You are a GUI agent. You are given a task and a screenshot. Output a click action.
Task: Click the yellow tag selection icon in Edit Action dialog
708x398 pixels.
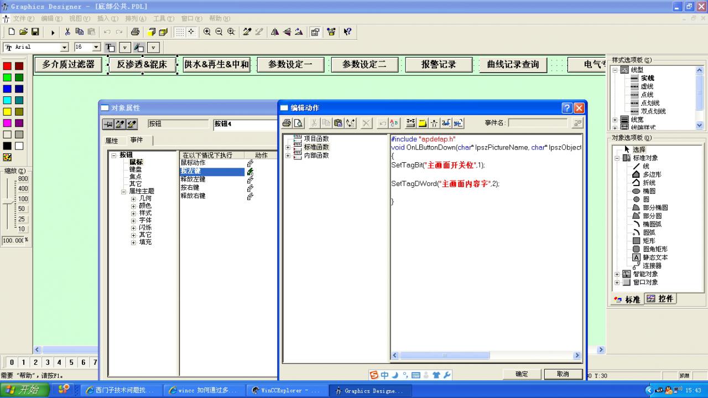[x=423, y=123]
